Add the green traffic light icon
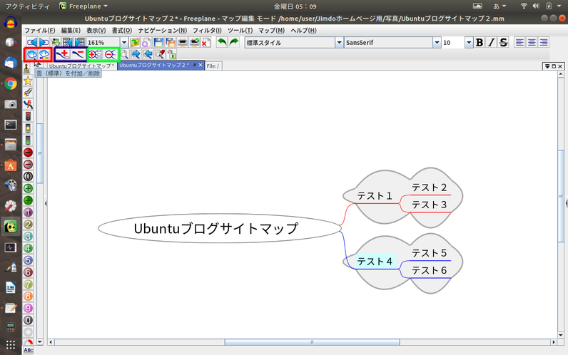The image size is (568, 355). click(28, 140)
